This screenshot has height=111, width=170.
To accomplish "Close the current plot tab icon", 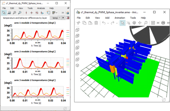I will coord(67,18).
